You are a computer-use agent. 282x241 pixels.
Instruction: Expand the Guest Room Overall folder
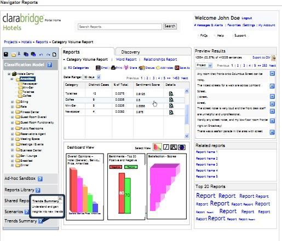pos(12,117)
